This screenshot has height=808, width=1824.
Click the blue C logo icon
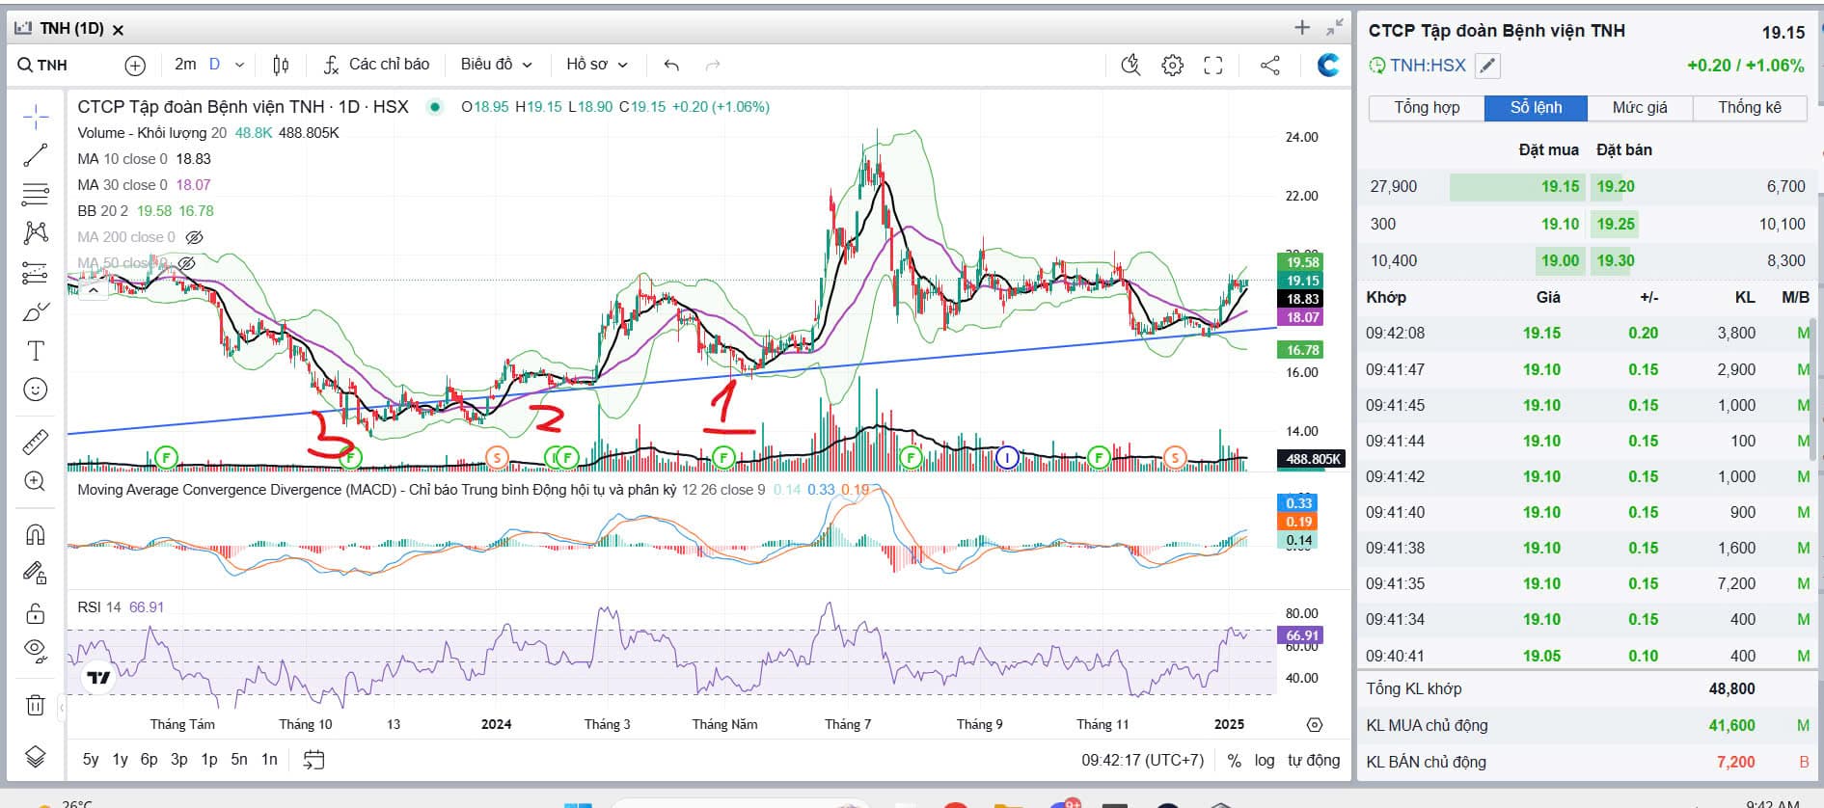click(1328, 65)
